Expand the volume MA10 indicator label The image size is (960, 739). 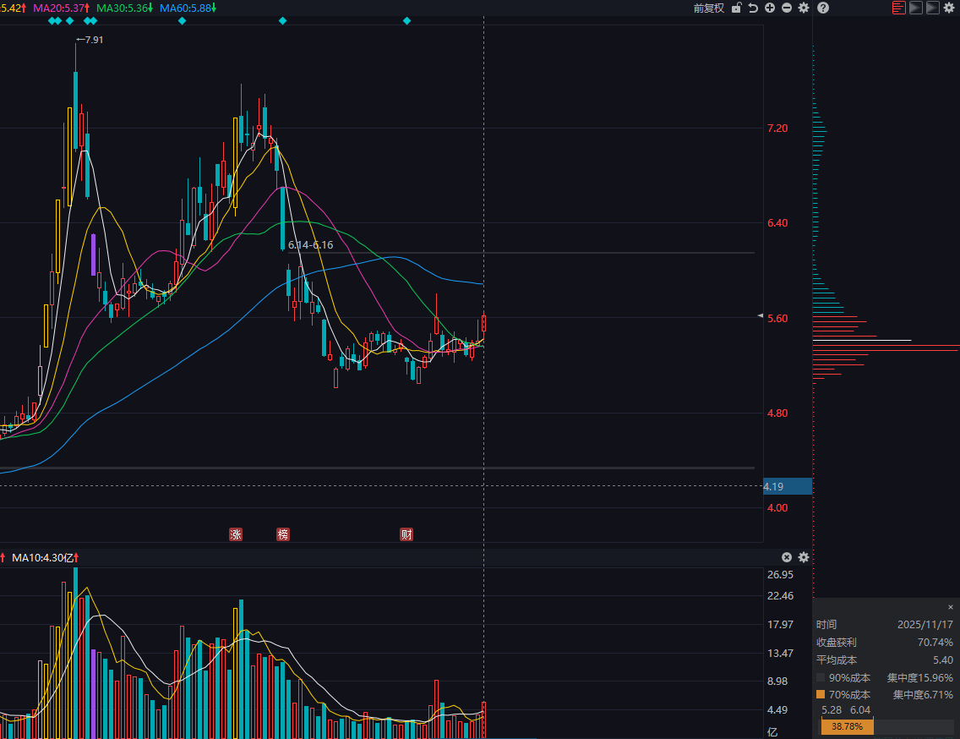44,557
